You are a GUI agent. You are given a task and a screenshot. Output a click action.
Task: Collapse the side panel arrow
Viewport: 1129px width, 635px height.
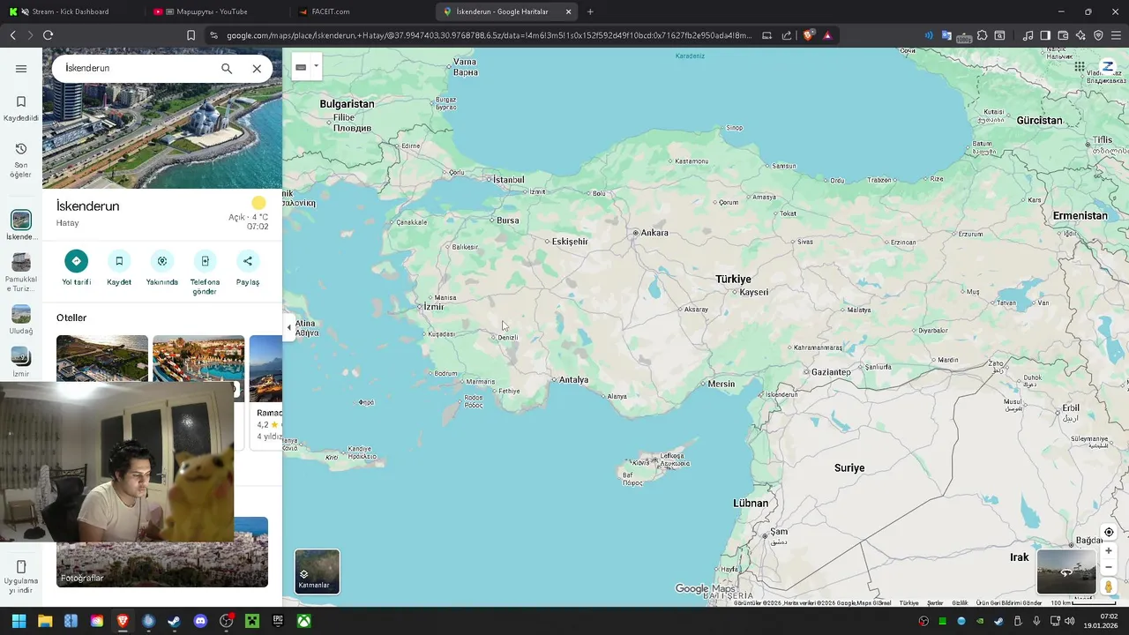(x=288, y=327)
